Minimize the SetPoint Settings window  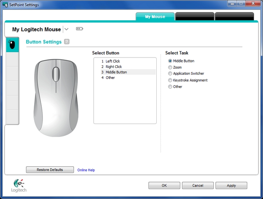tap(232, 3)
